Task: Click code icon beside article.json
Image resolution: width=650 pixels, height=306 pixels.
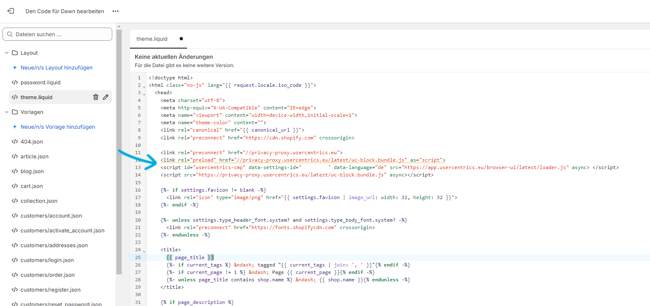Action: point(15,156)
